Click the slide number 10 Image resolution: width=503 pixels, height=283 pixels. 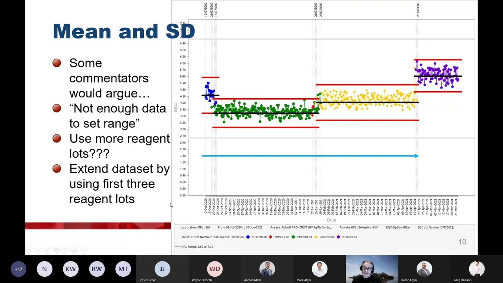[x=462, y=242]
